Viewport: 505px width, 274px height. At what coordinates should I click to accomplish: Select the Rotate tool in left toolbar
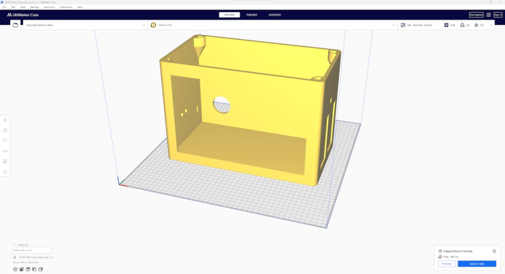pyautogui.click(x=5, y=140)
